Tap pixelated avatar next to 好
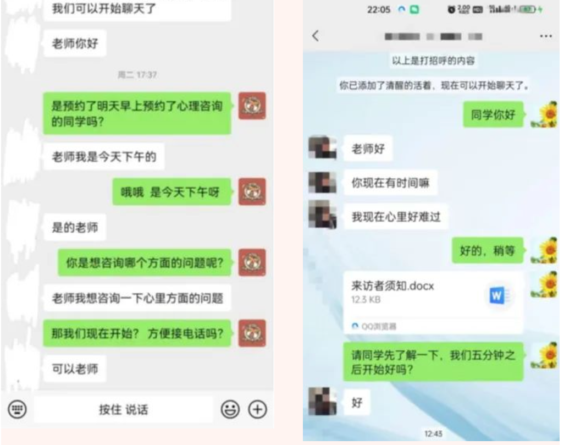The image size is (564, 445). [x=323, y=401]
